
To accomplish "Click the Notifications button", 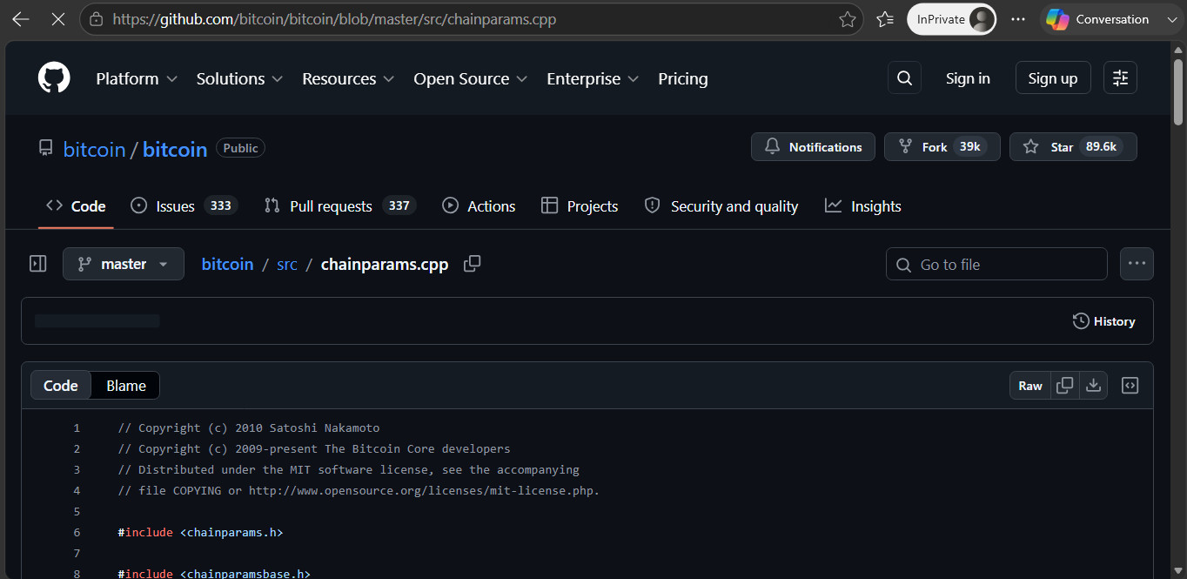I will (813, 147).
